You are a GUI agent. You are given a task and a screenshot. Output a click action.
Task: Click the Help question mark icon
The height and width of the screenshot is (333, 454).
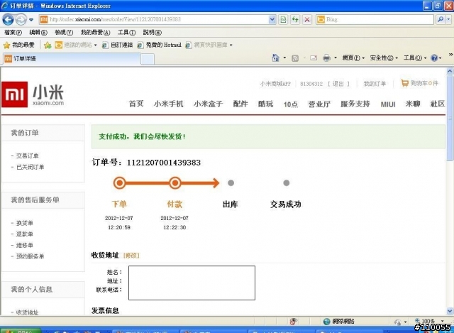point(434,58)
